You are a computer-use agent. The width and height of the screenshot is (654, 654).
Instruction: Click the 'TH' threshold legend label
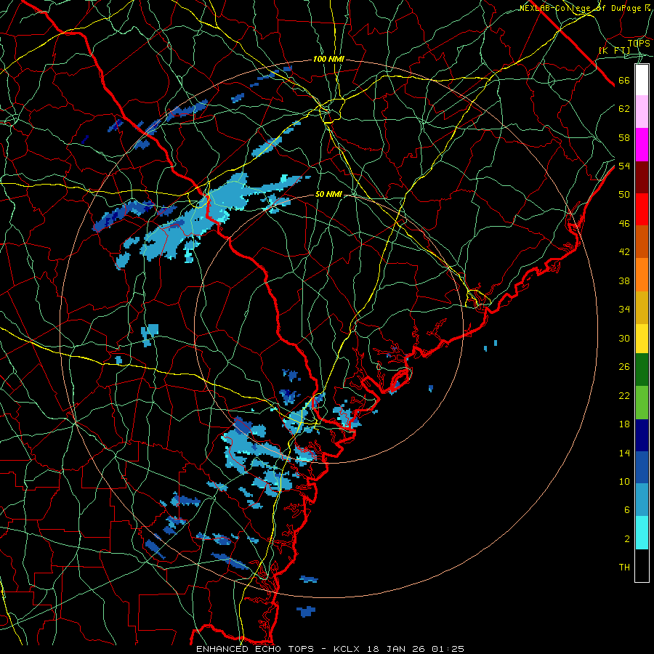624,568
